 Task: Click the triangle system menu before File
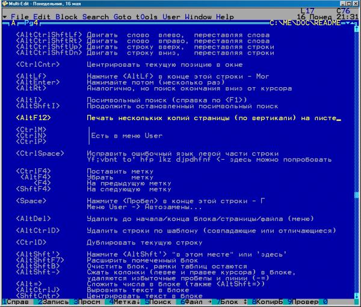pos(5,17)
